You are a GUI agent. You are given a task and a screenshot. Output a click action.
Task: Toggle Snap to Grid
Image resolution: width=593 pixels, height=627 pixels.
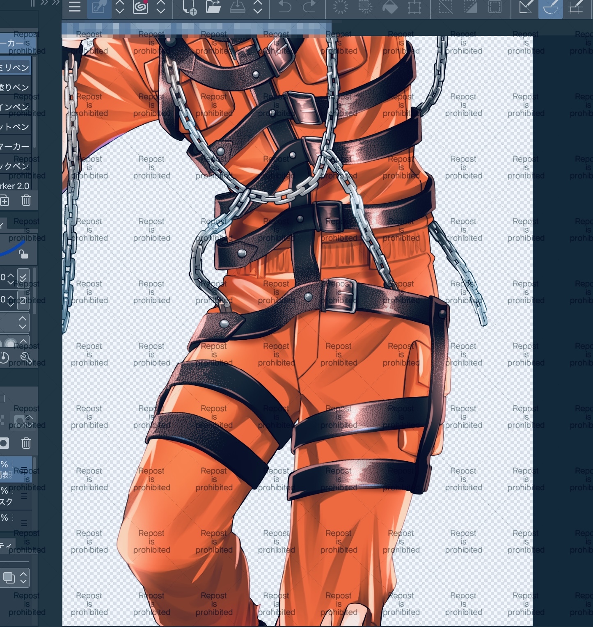point(576,7)
